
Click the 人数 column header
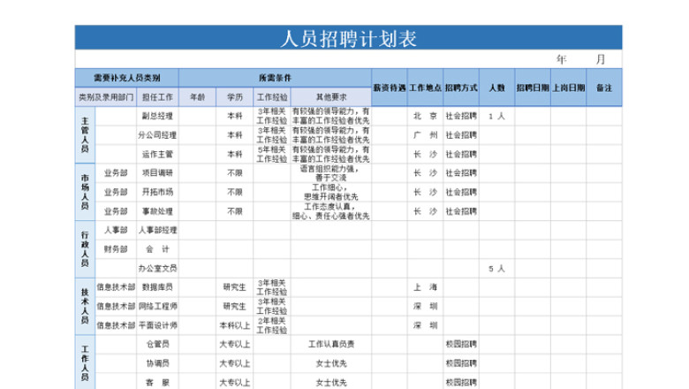pos(497,88)
